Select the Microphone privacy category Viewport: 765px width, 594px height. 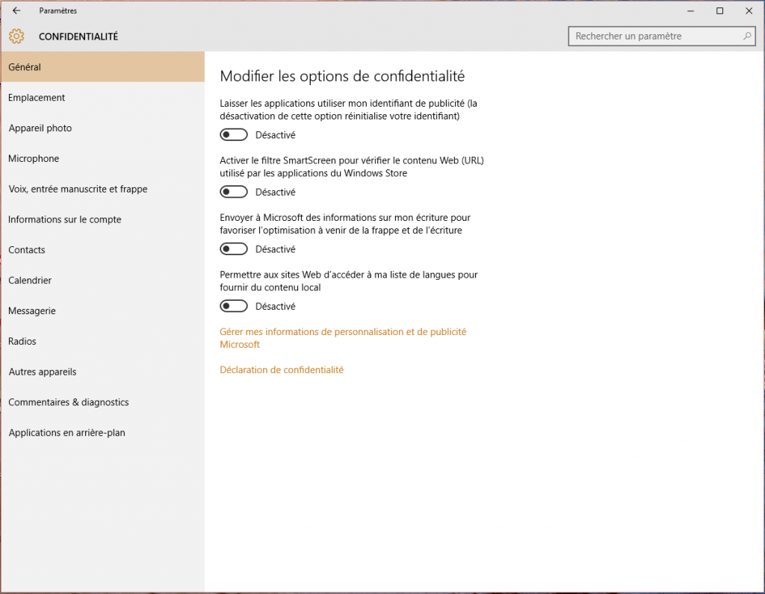tap(34, 158)
